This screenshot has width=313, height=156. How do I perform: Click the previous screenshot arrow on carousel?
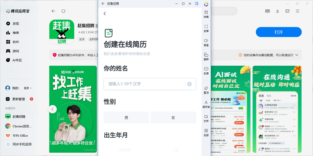(52, 109)
